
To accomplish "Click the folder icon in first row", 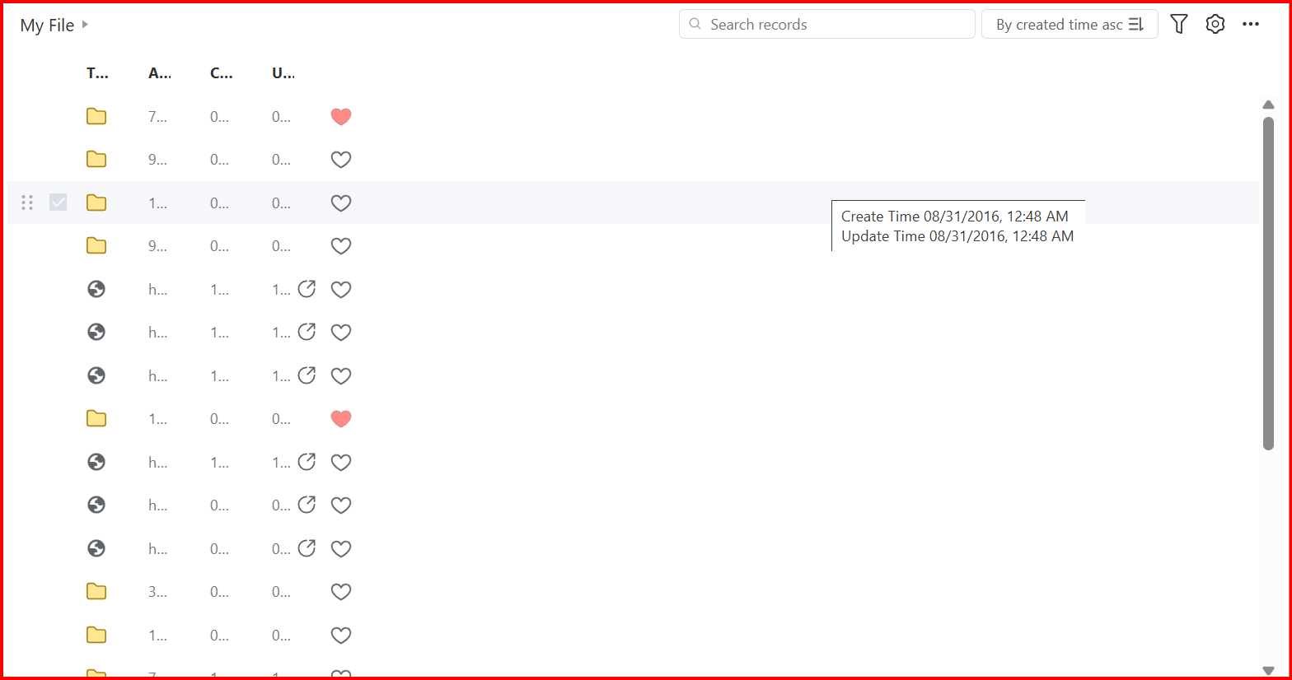I will (x=96, y=116).
